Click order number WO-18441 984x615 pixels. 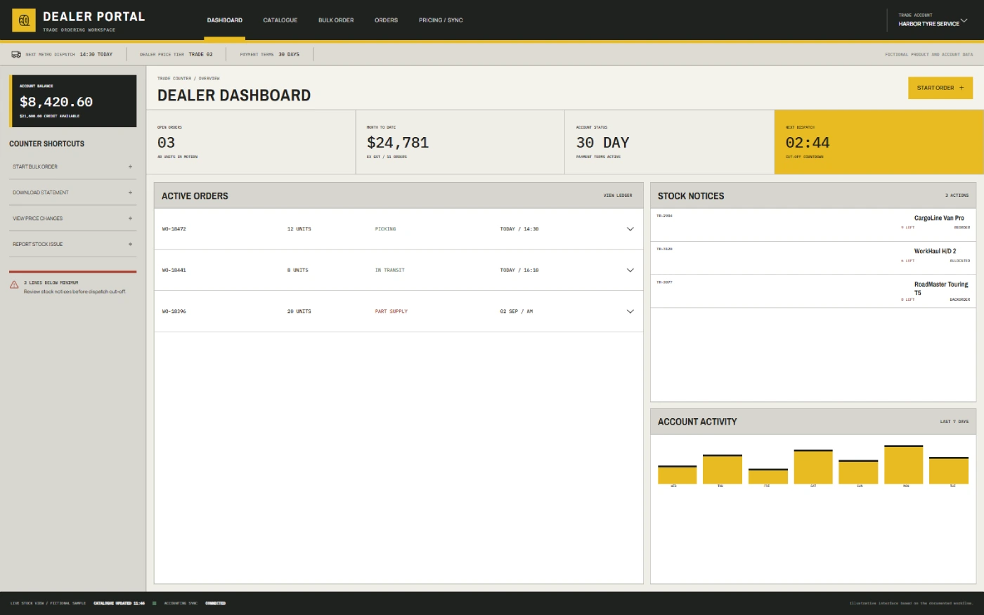(174, 270)
